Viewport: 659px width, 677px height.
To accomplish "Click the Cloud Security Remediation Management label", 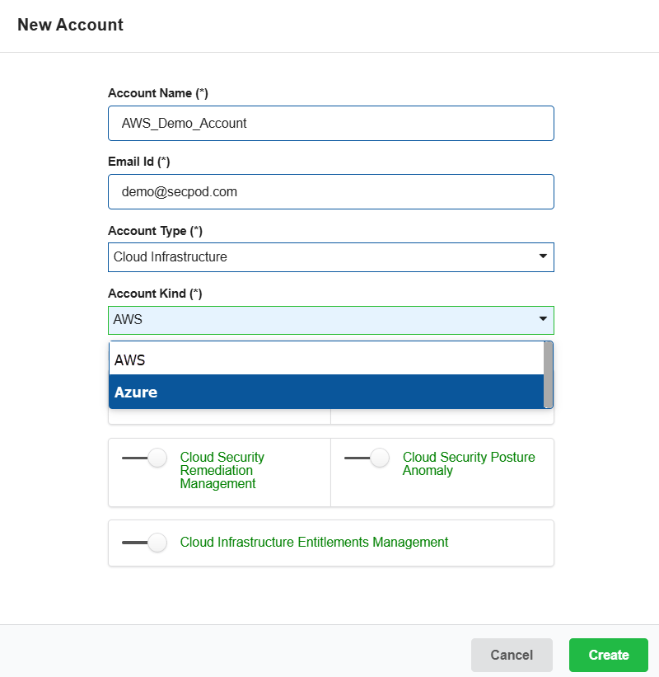I will [222, 470].
